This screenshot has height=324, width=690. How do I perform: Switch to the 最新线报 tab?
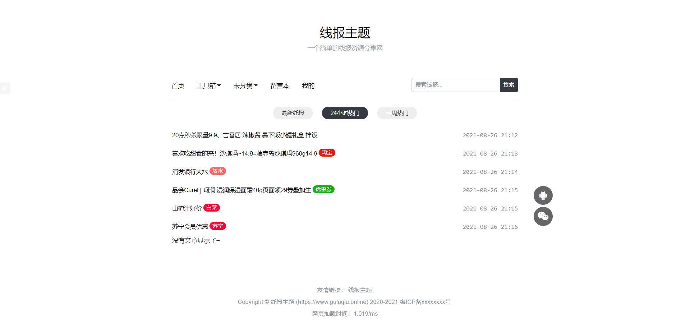293,113
